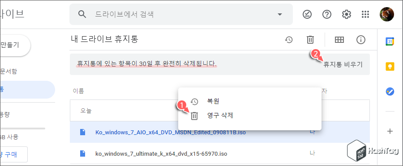Screen dimensions: 403x166
Task: Click the file icon of ko_windows_7_ultimate
Action: (x=82, y=154)
